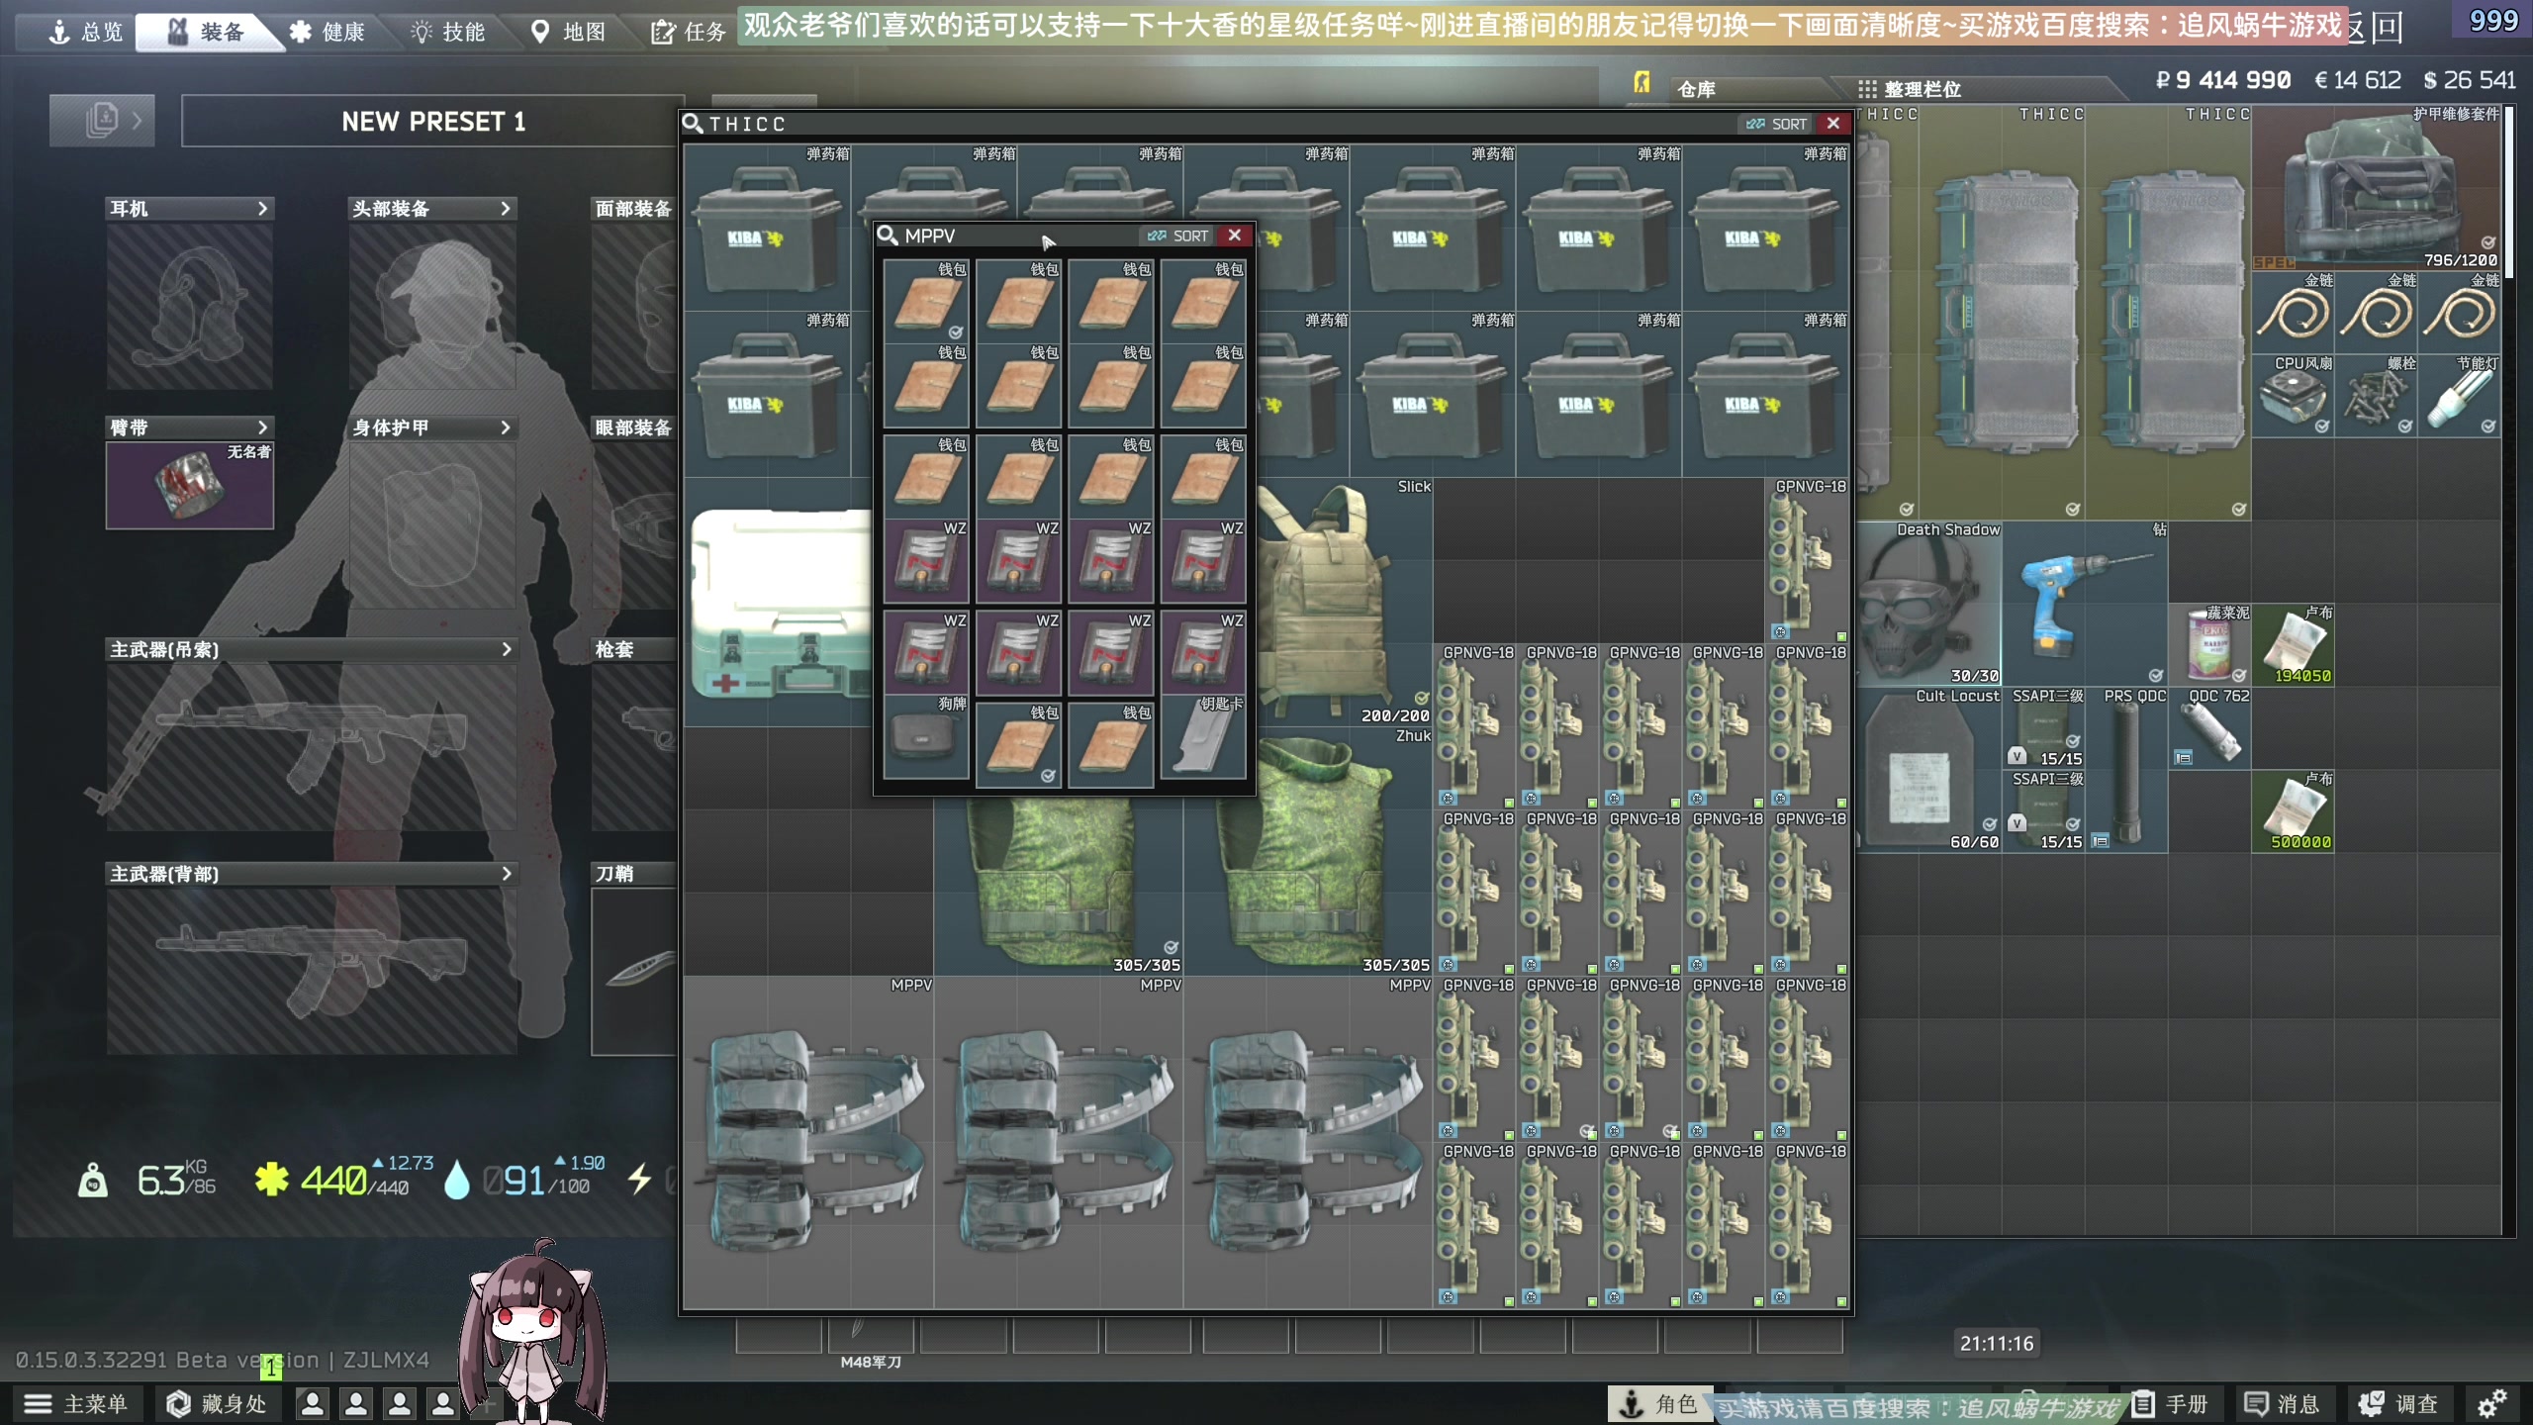Click the NEW PRESET 1 name field

tap(433, 121)
